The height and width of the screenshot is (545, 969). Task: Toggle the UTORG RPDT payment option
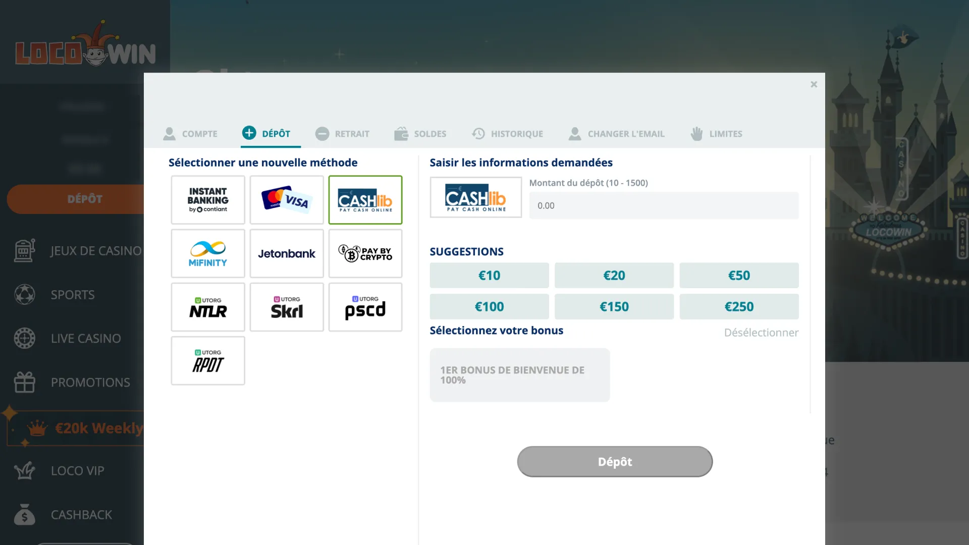tap(207, 360)
